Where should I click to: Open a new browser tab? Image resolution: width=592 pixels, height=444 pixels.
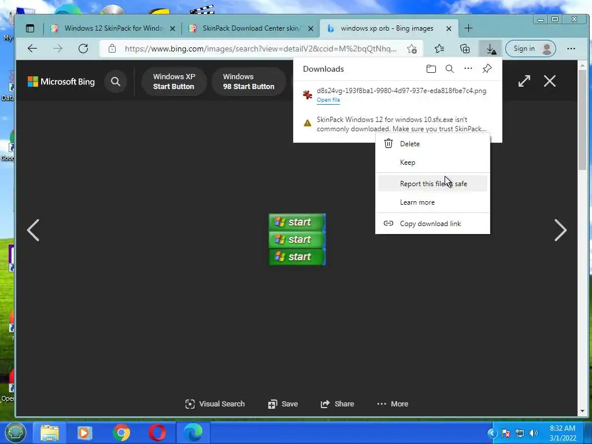click(x=468, y=28)
